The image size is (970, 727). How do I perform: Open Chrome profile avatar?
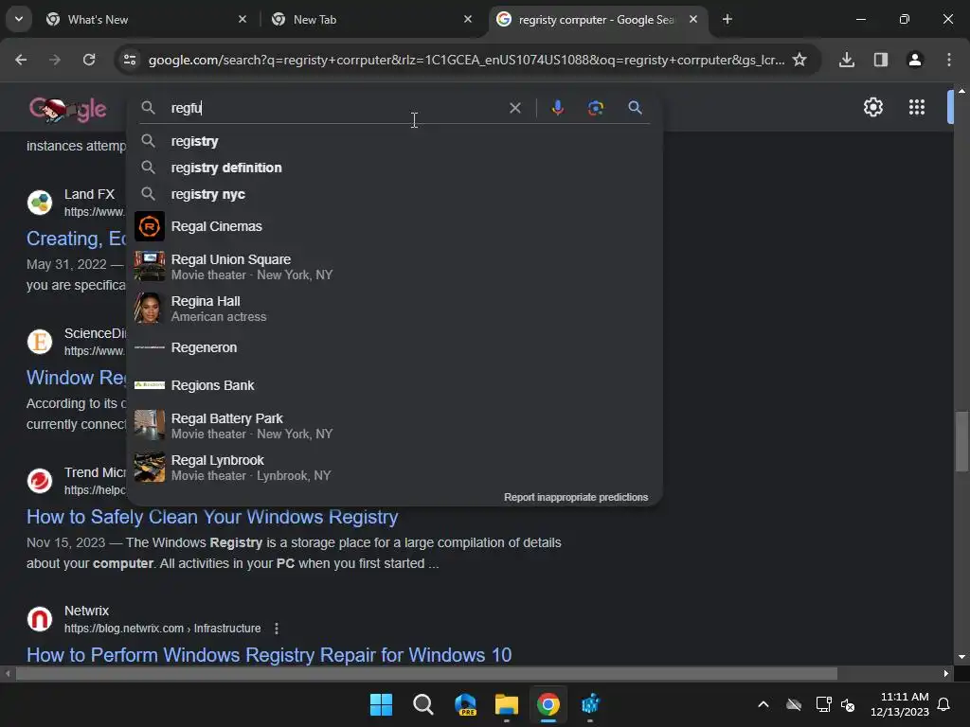pos(915,60)
